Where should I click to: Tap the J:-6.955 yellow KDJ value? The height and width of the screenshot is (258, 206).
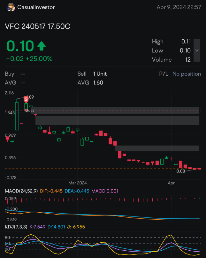(76, 227)
